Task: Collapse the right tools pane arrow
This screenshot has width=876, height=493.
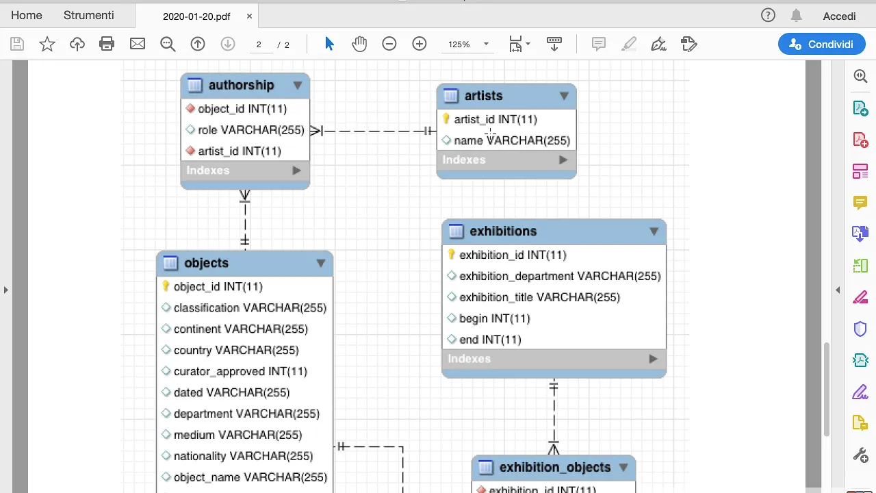Action: pyautogui.click(x=838, y=290)
